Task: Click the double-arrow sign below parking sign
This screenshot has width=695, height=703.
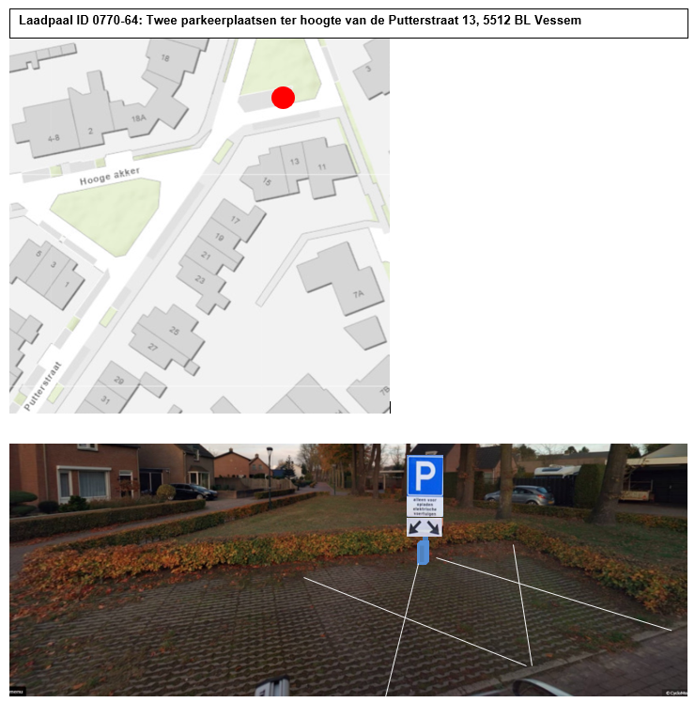Action: click(425, 527)
